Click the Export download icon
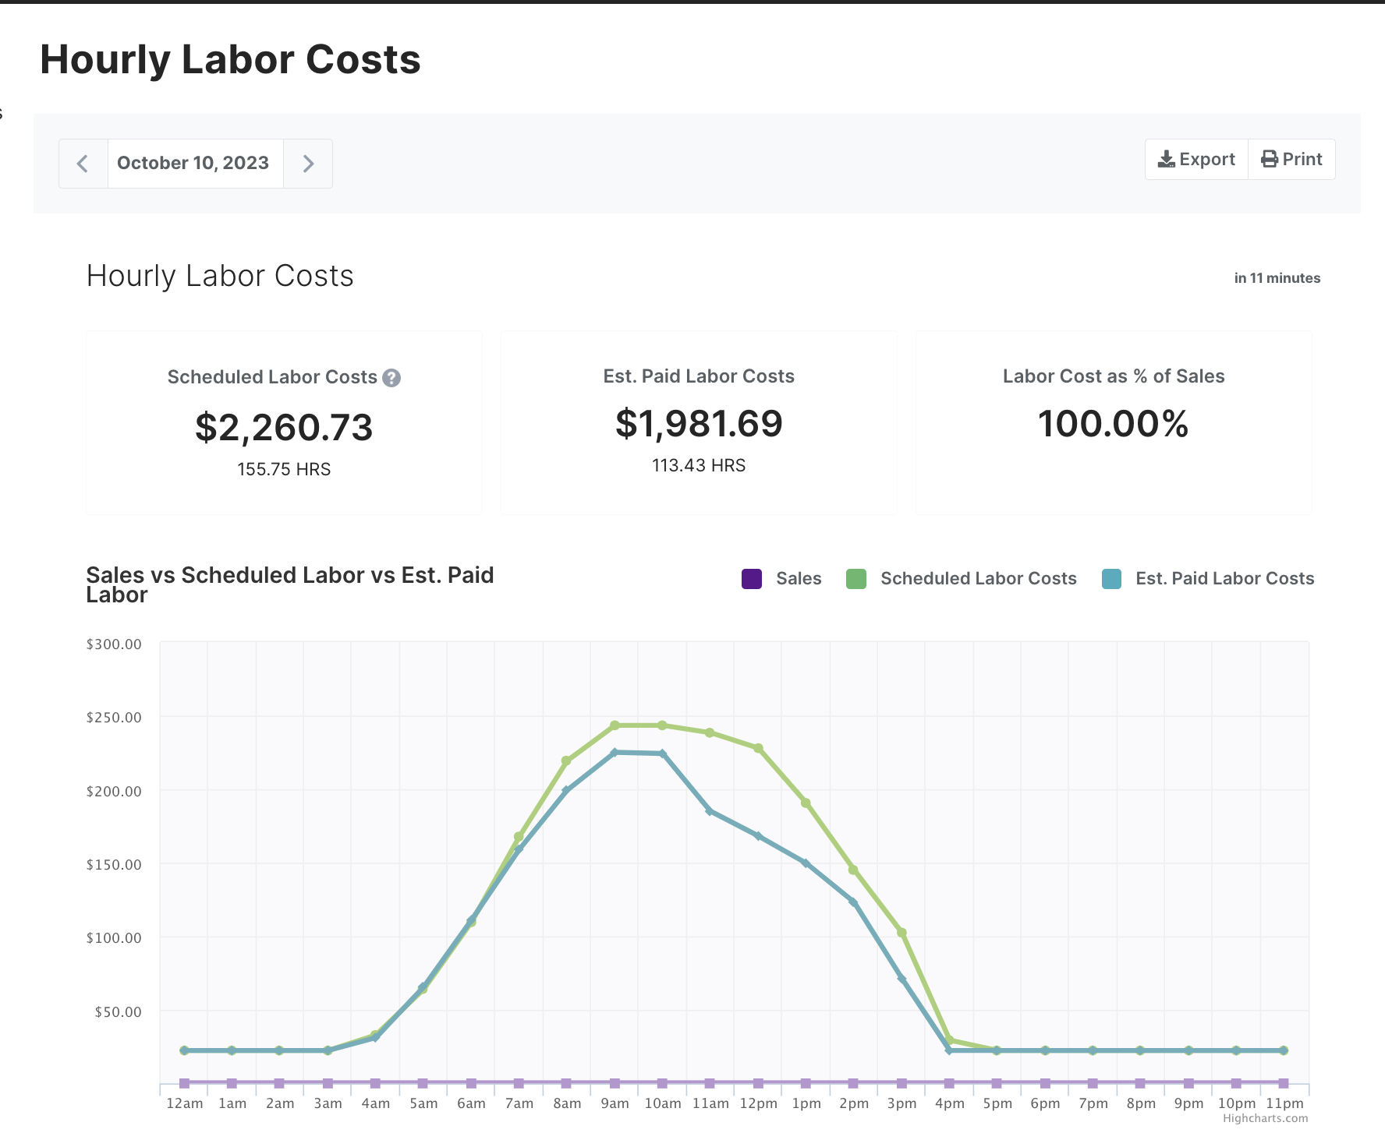Image resolution: width=1385 pixels, height=1147 pixels. click(1167, 158)
